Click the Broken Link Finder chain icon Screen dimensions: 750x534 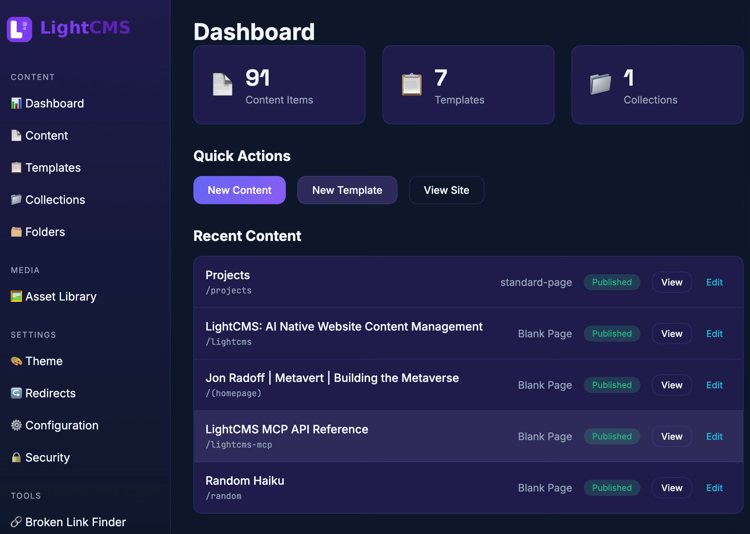[16, 522]
